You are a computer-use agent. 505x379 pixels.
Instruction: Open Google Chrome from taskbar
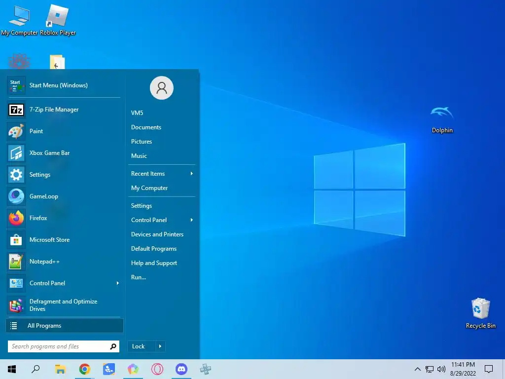pyautogui.click(x=85, y=369)
